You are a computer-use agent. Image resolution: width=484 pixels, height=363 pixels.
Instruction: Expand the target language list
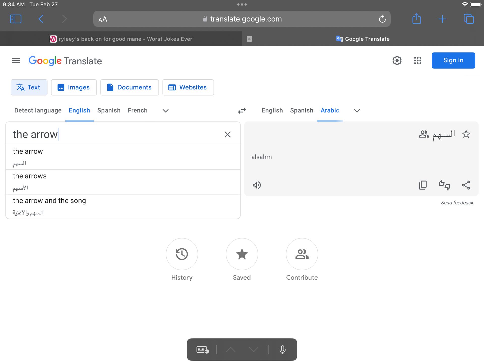click(357, 111)
